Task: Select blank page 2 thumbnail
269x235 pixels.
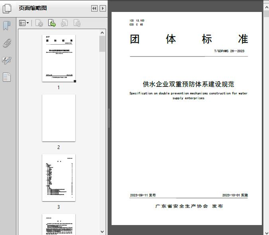Action: tap(59, 118)
